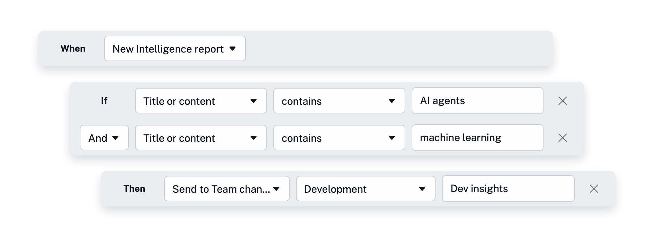Image resolution: width=654 pixels, height=237 pixels.
Task: Change the And logical operator
Action: click(x=104, y=138)
